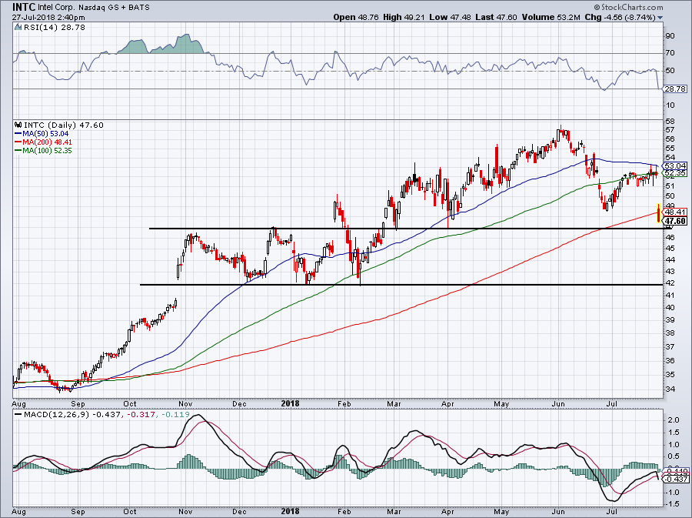Click the 2.0 level on MACD axis
692x518 pixels.
674,420
